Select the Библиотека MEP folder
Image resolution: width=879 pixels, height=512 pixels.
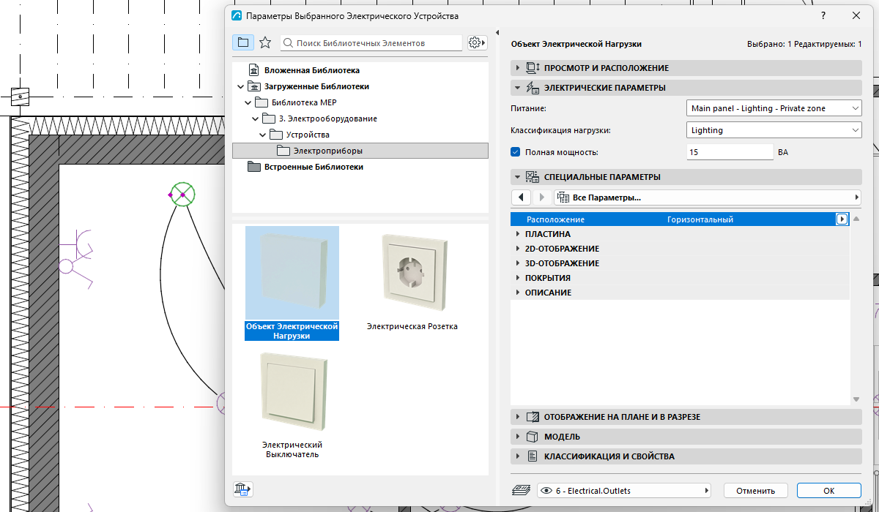tap(303, 102)
